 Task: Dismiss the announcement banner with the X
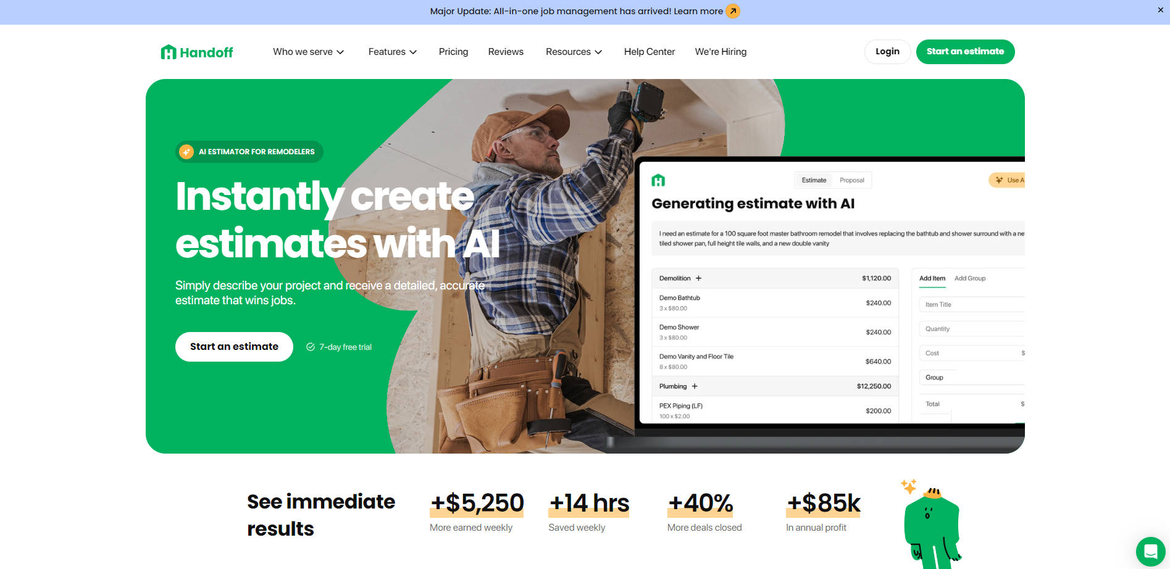point(1160,10)
